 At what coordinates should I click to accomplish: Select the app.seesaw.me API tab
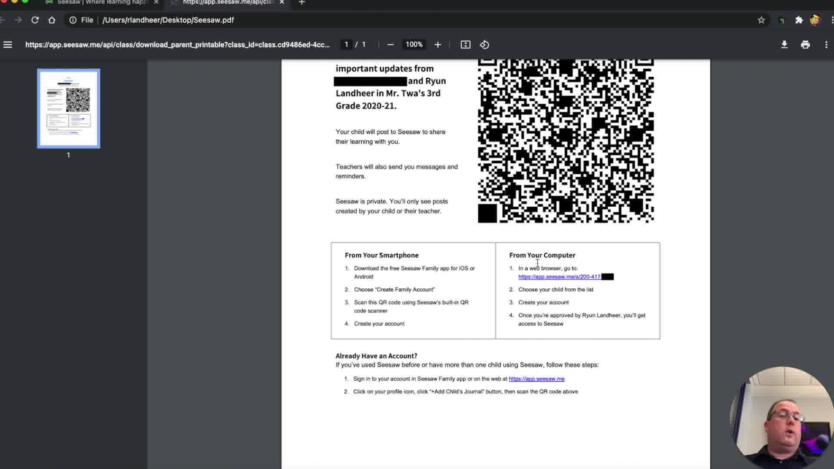click(228, 3)
